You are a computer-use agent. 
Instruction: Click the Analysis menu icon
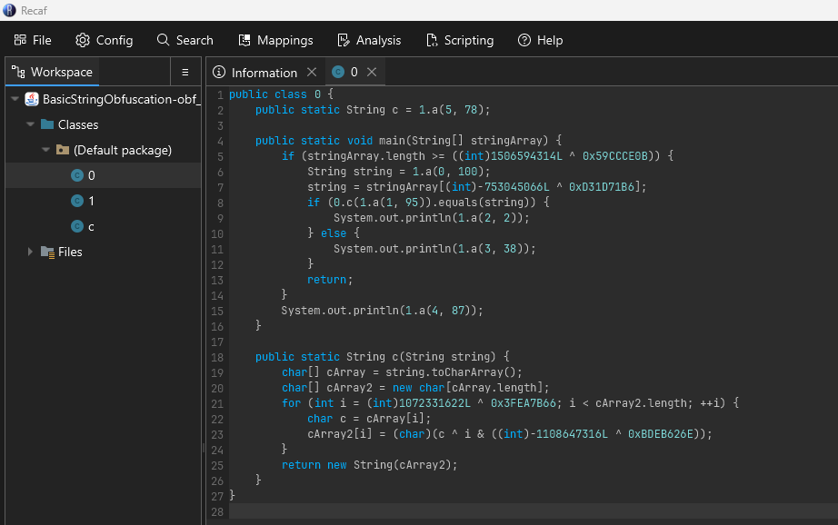344,40
